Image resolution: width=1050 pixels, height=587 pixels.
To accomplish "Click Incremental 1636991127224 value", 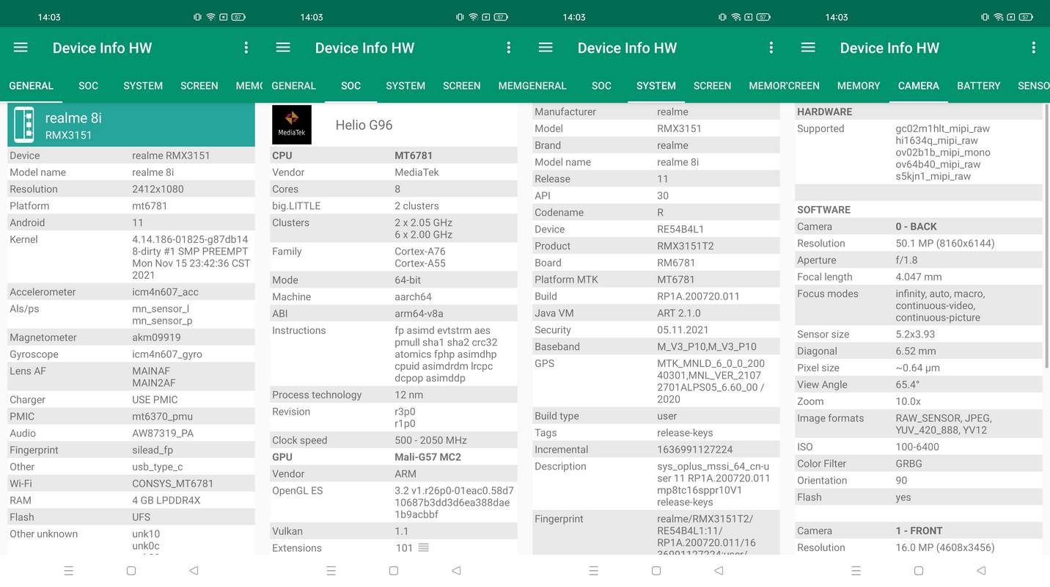I will click(x=695, y=450).
